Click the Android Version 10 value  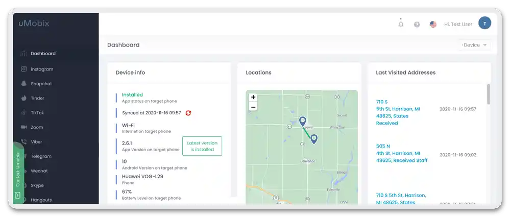[124, 161]
